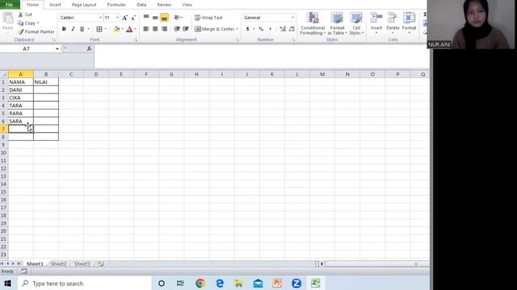Toggle bottom vertical alignment
Viewport: 517px width, 290px height.
[164, 18]
